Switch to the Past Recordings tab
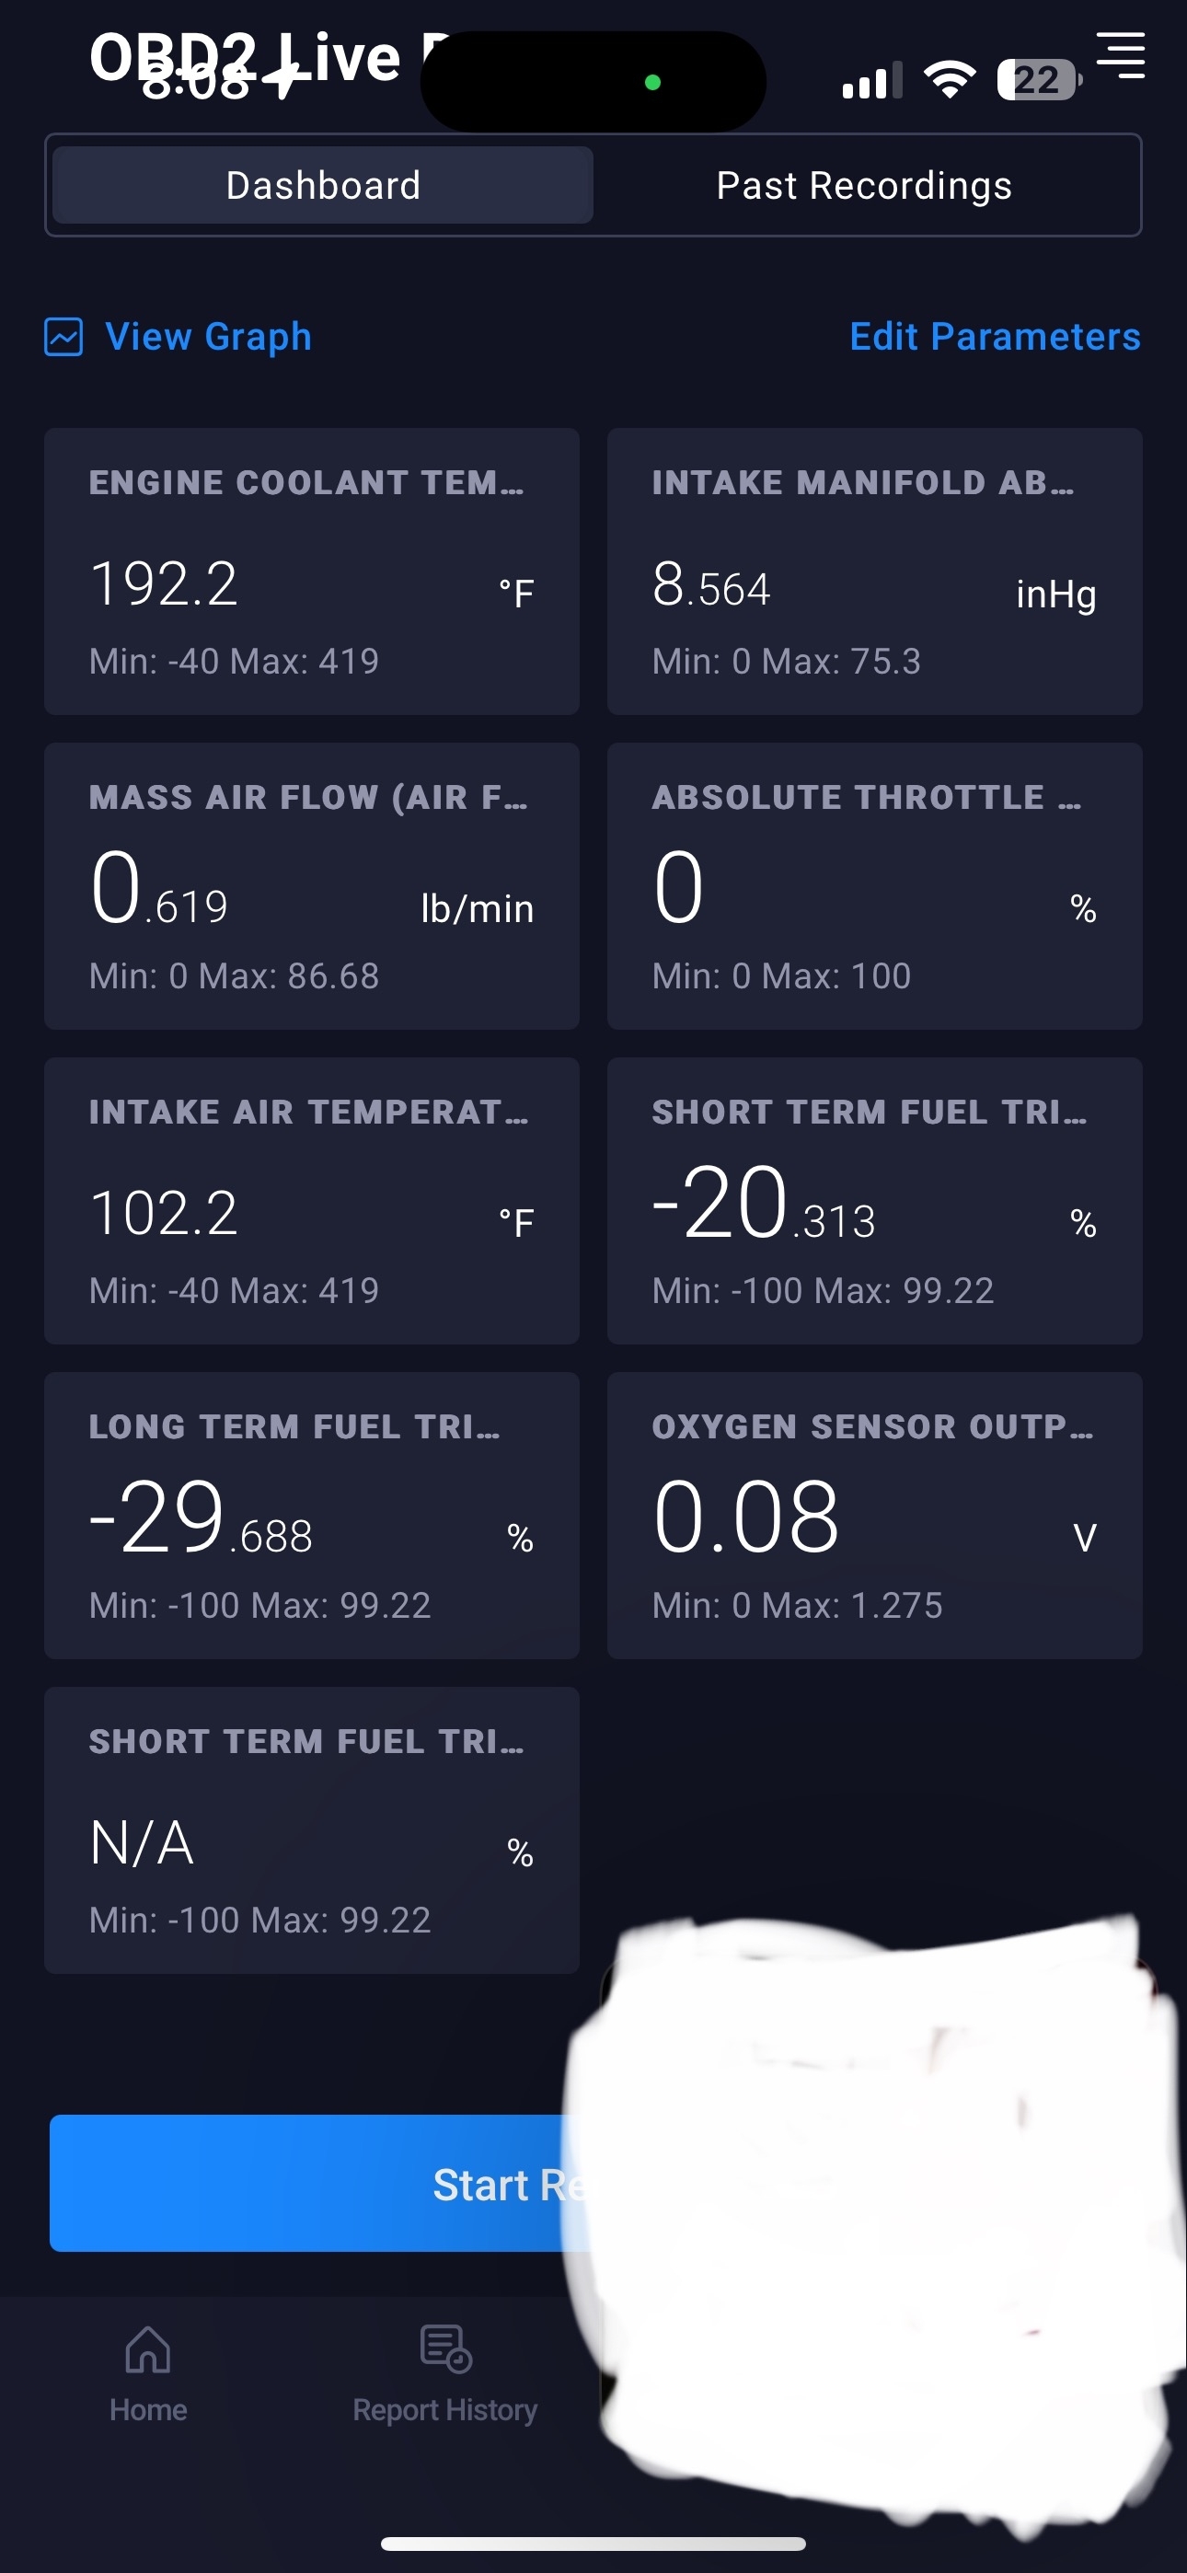The height and width of the screenshot is (2573, 1187). 863,186
